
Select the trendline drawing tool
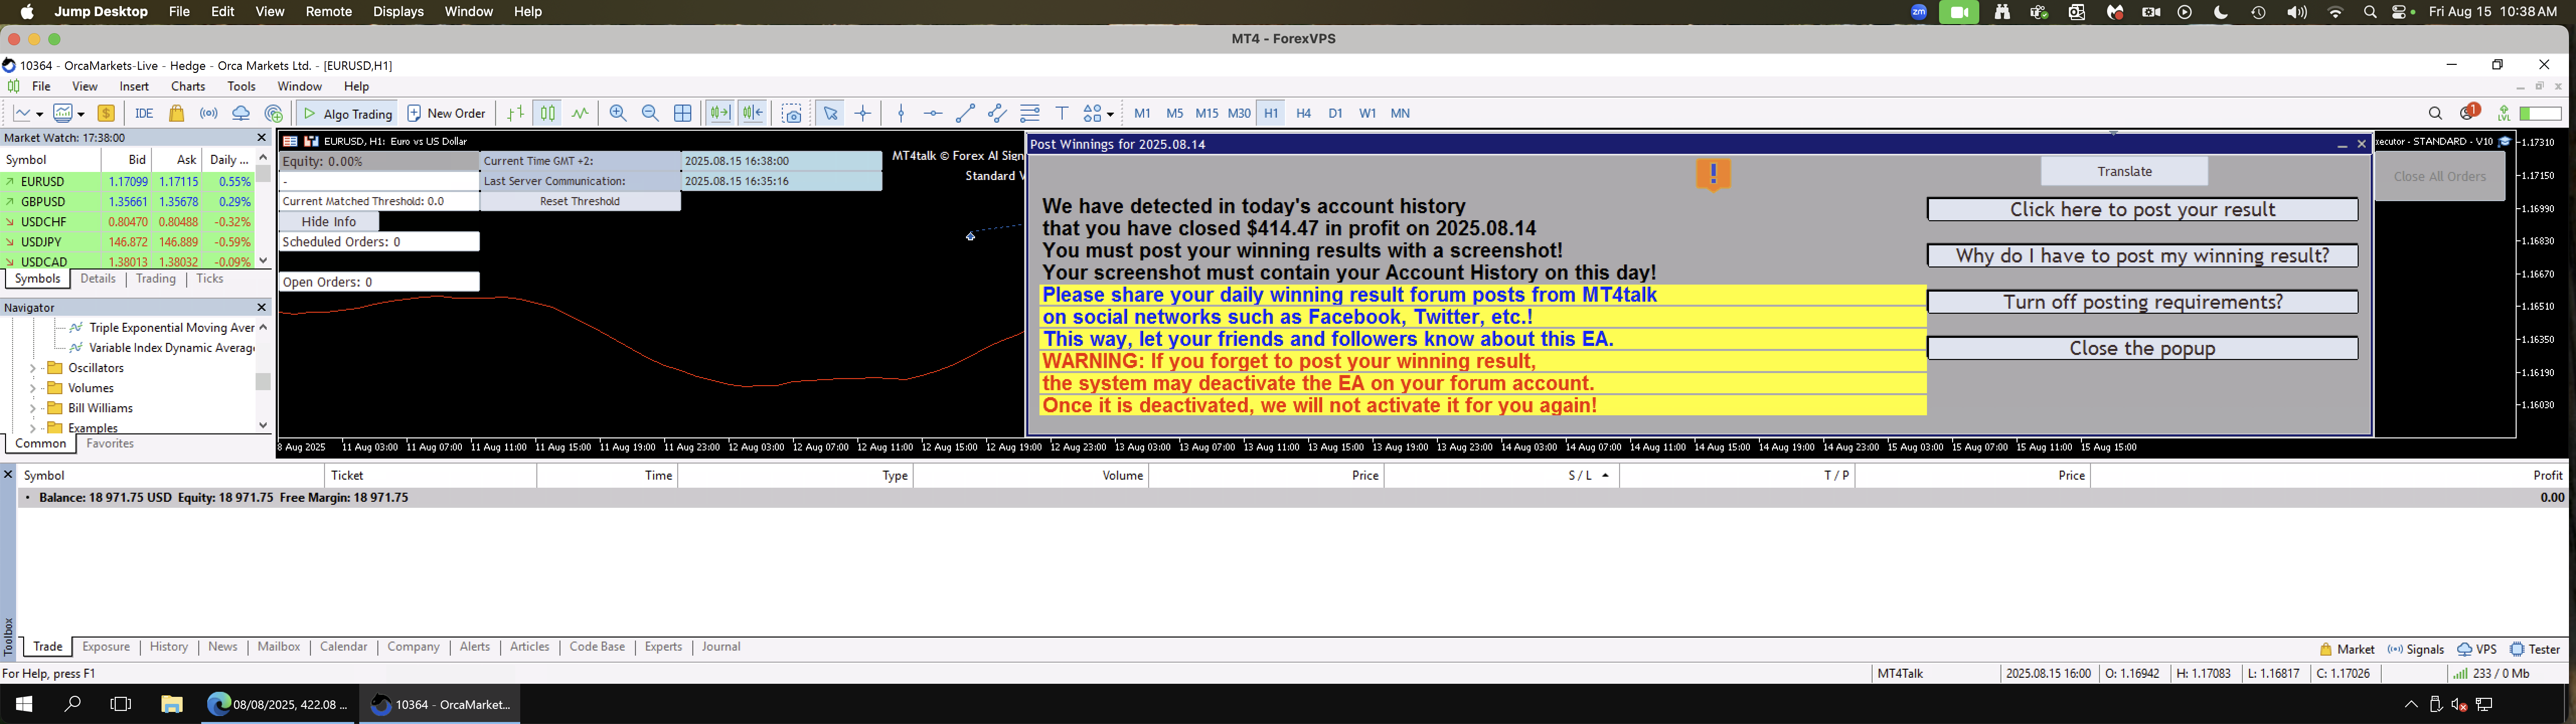point(965,113)
